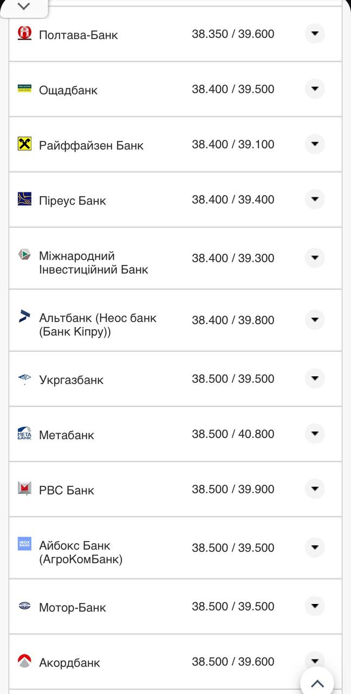Expand Міжнародний Інвестиційний Банк row arrow
351x694 pixels.
315,258
